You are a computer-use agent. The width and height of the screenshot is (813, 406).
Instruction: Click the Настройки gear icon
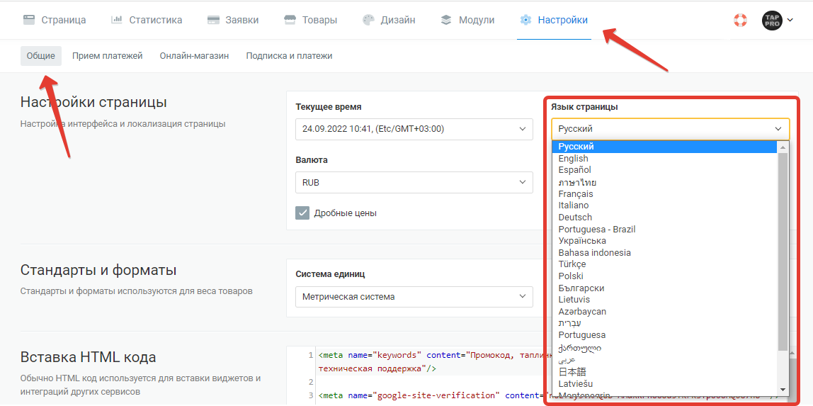525,21
